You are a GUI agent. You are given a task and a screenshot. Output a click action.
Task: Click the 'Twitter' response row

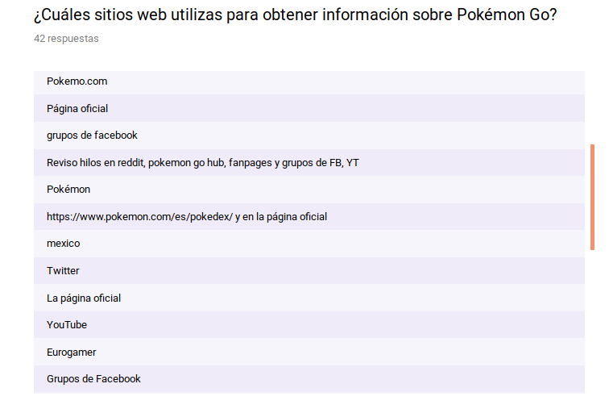point(309,271)
